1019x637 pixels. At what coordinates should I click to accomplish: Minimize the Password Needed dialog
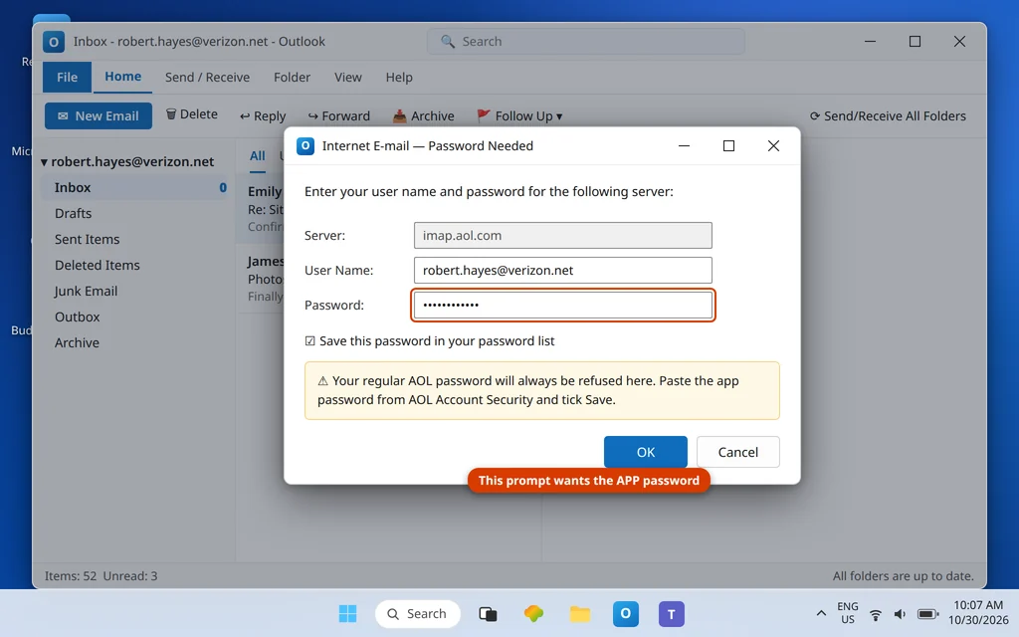pos(684,145)
